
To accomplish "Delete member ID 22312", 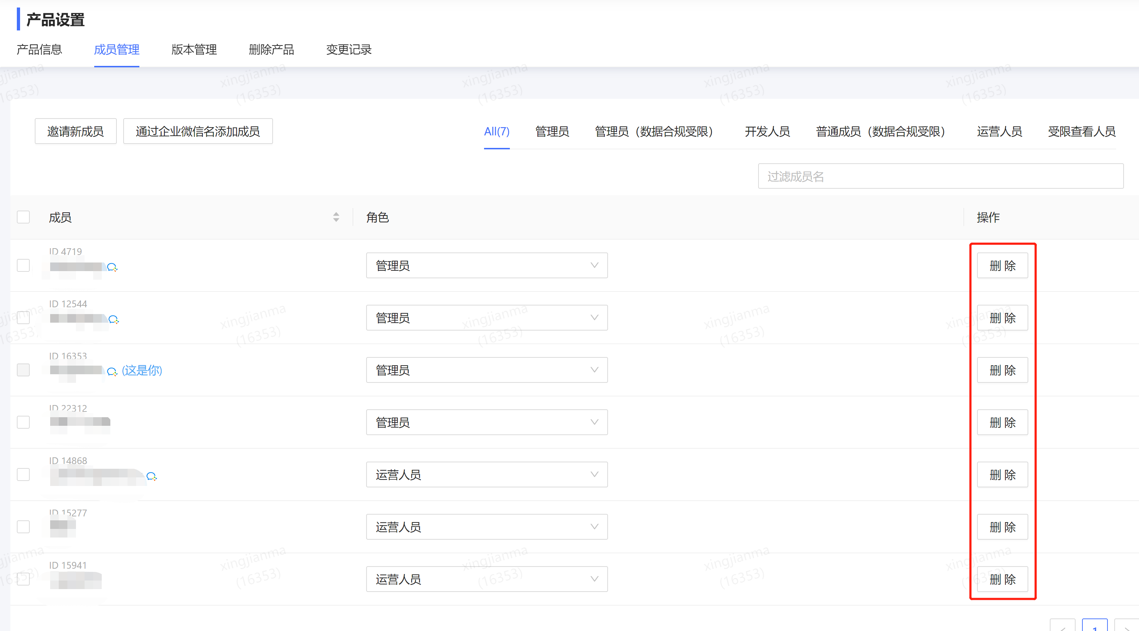I will tap(1002, 423).
